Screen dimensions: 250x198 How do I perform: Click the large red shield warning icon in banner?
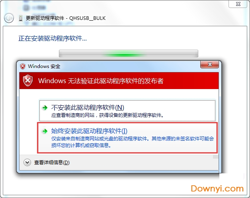[28, 80]
